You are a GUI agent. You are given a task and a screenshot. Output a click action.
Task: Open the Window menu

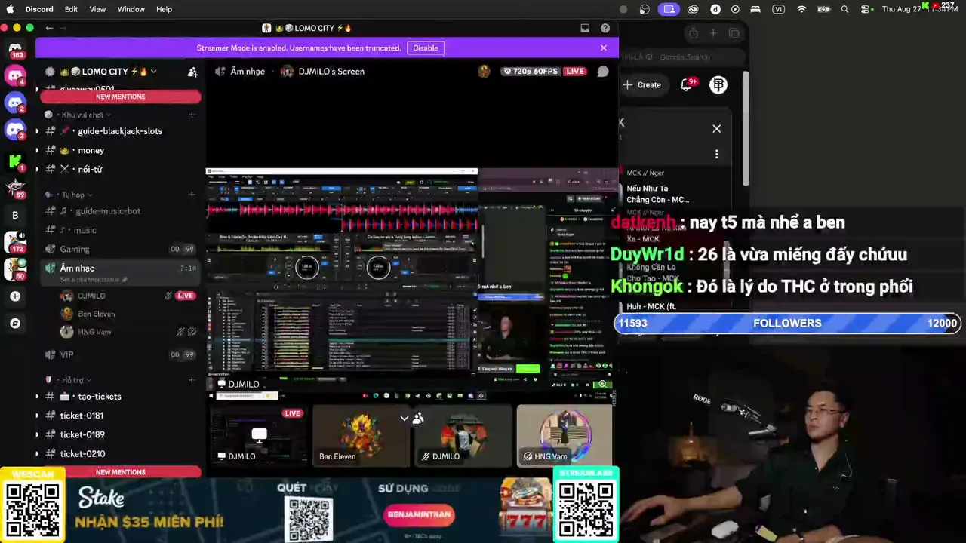131,9
